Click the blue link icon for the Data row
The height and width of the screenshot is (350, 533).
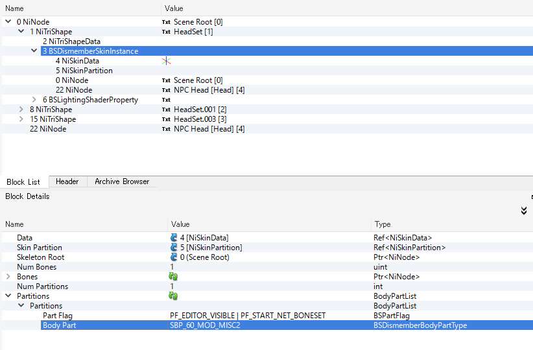174,238
